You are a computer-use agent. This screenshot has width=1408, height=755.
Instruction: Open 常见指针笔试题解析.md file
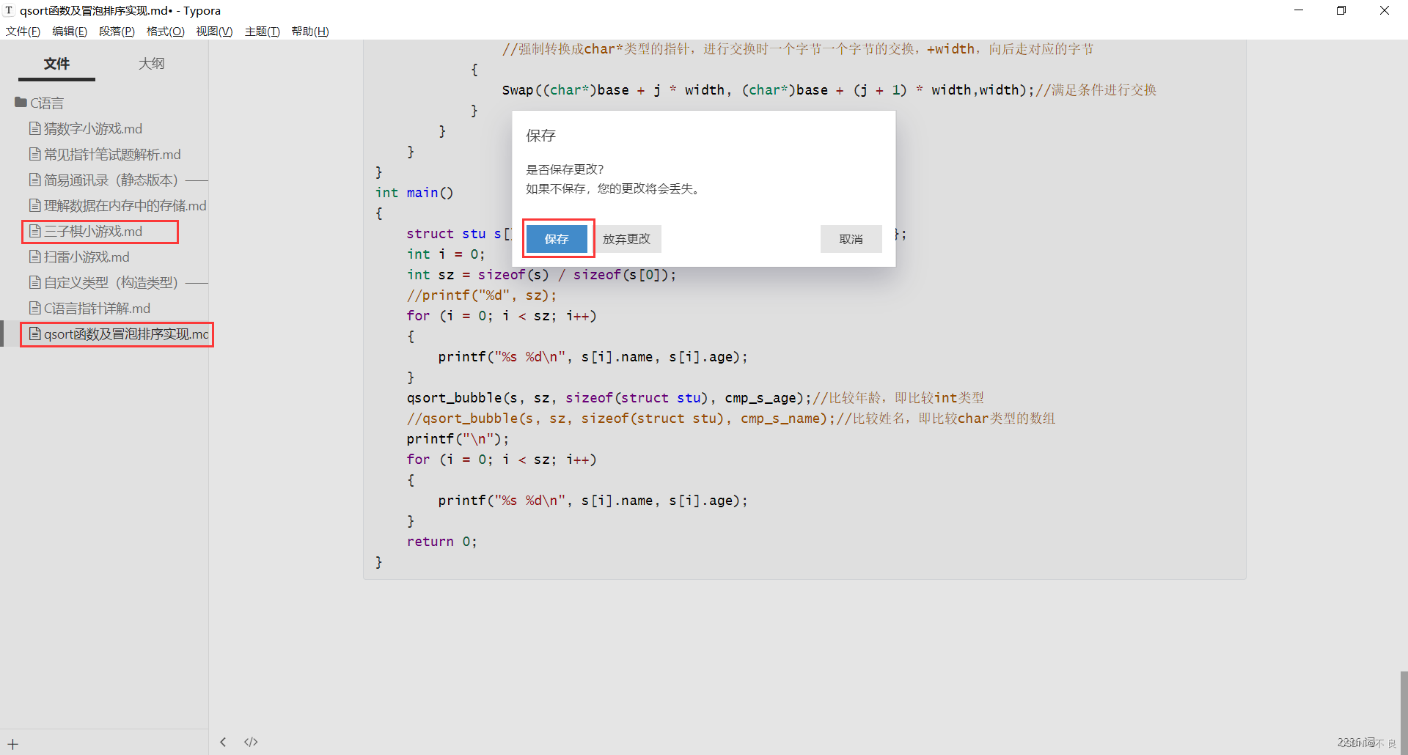tap(105, 155)
